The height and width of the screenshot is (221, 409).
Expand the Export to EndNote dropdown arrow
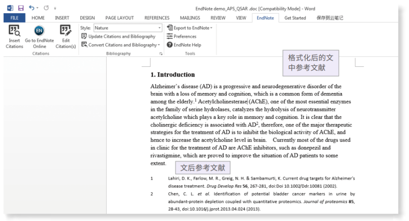coord(211,28)
